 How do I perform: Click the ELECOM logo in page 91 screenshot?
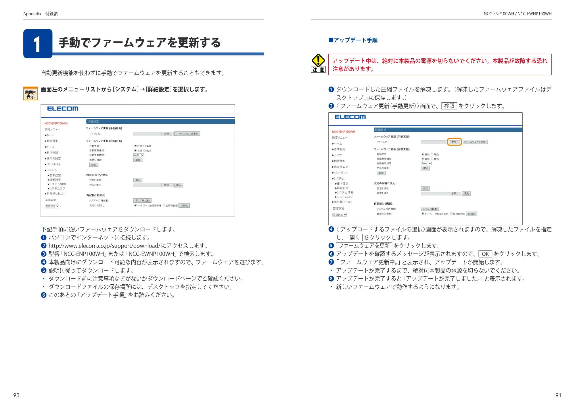350,117
